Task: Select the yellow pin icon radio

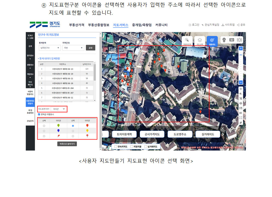Action: 73,131
